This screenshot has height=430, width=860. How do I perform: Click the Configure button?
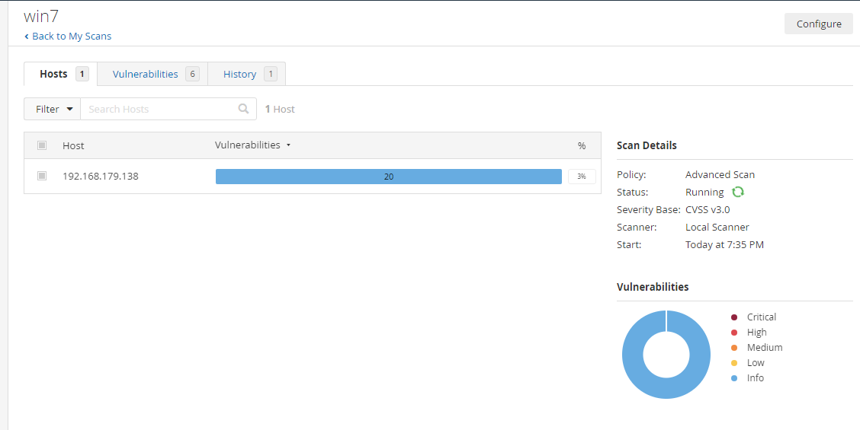tap(818, 24)
